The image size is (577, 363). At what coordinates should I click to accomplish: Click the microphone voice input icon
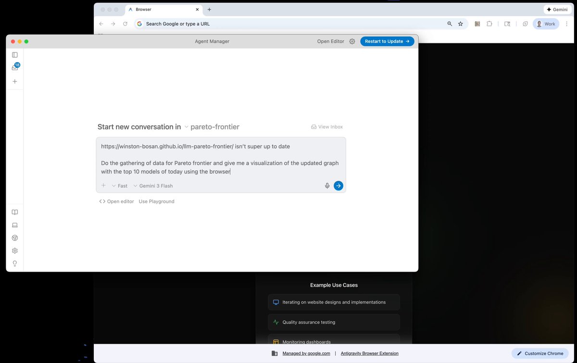[x=327, y=186]
